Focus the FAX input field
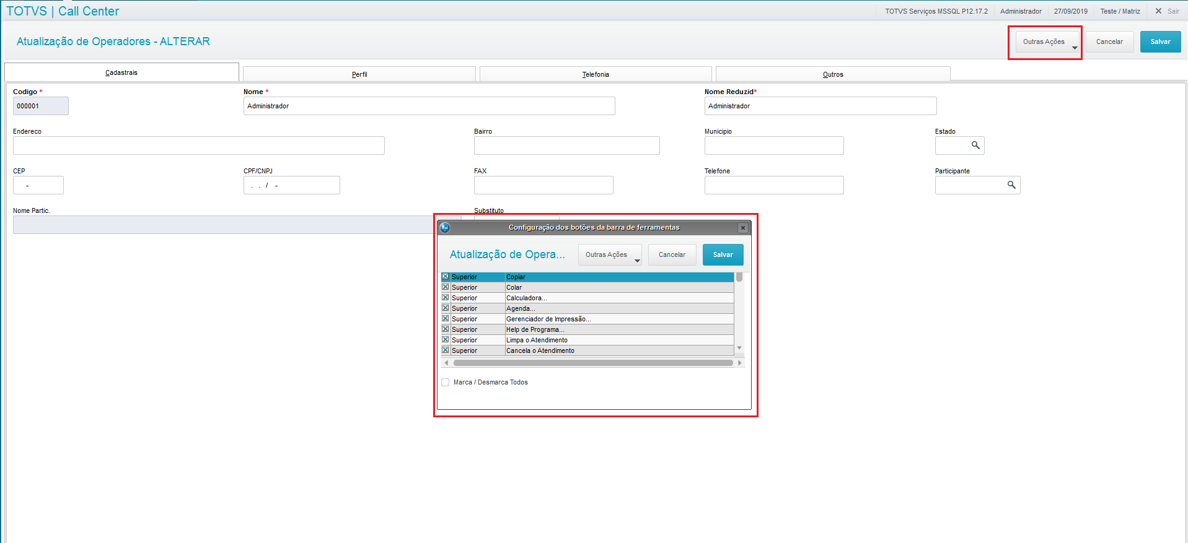Screen dimensions: 1188x543 coord(543,185)
